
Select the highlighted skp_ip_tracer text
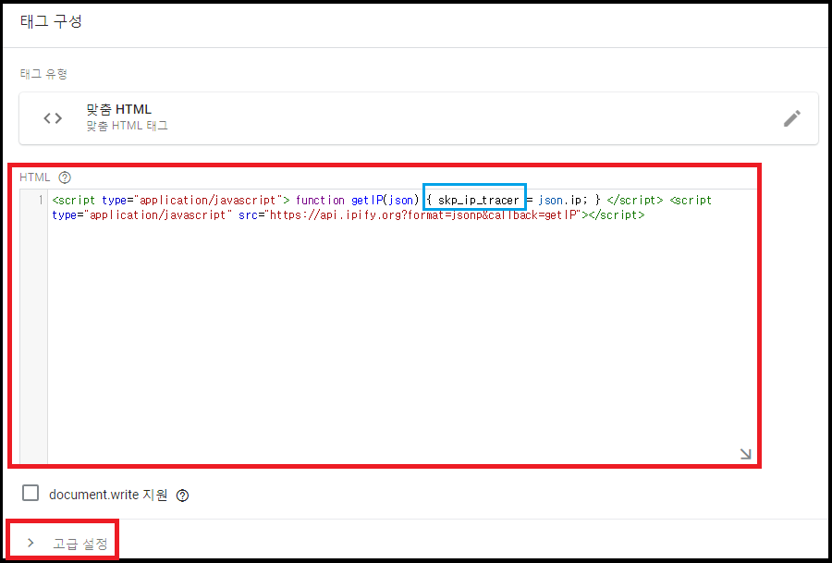click(474, 199)
